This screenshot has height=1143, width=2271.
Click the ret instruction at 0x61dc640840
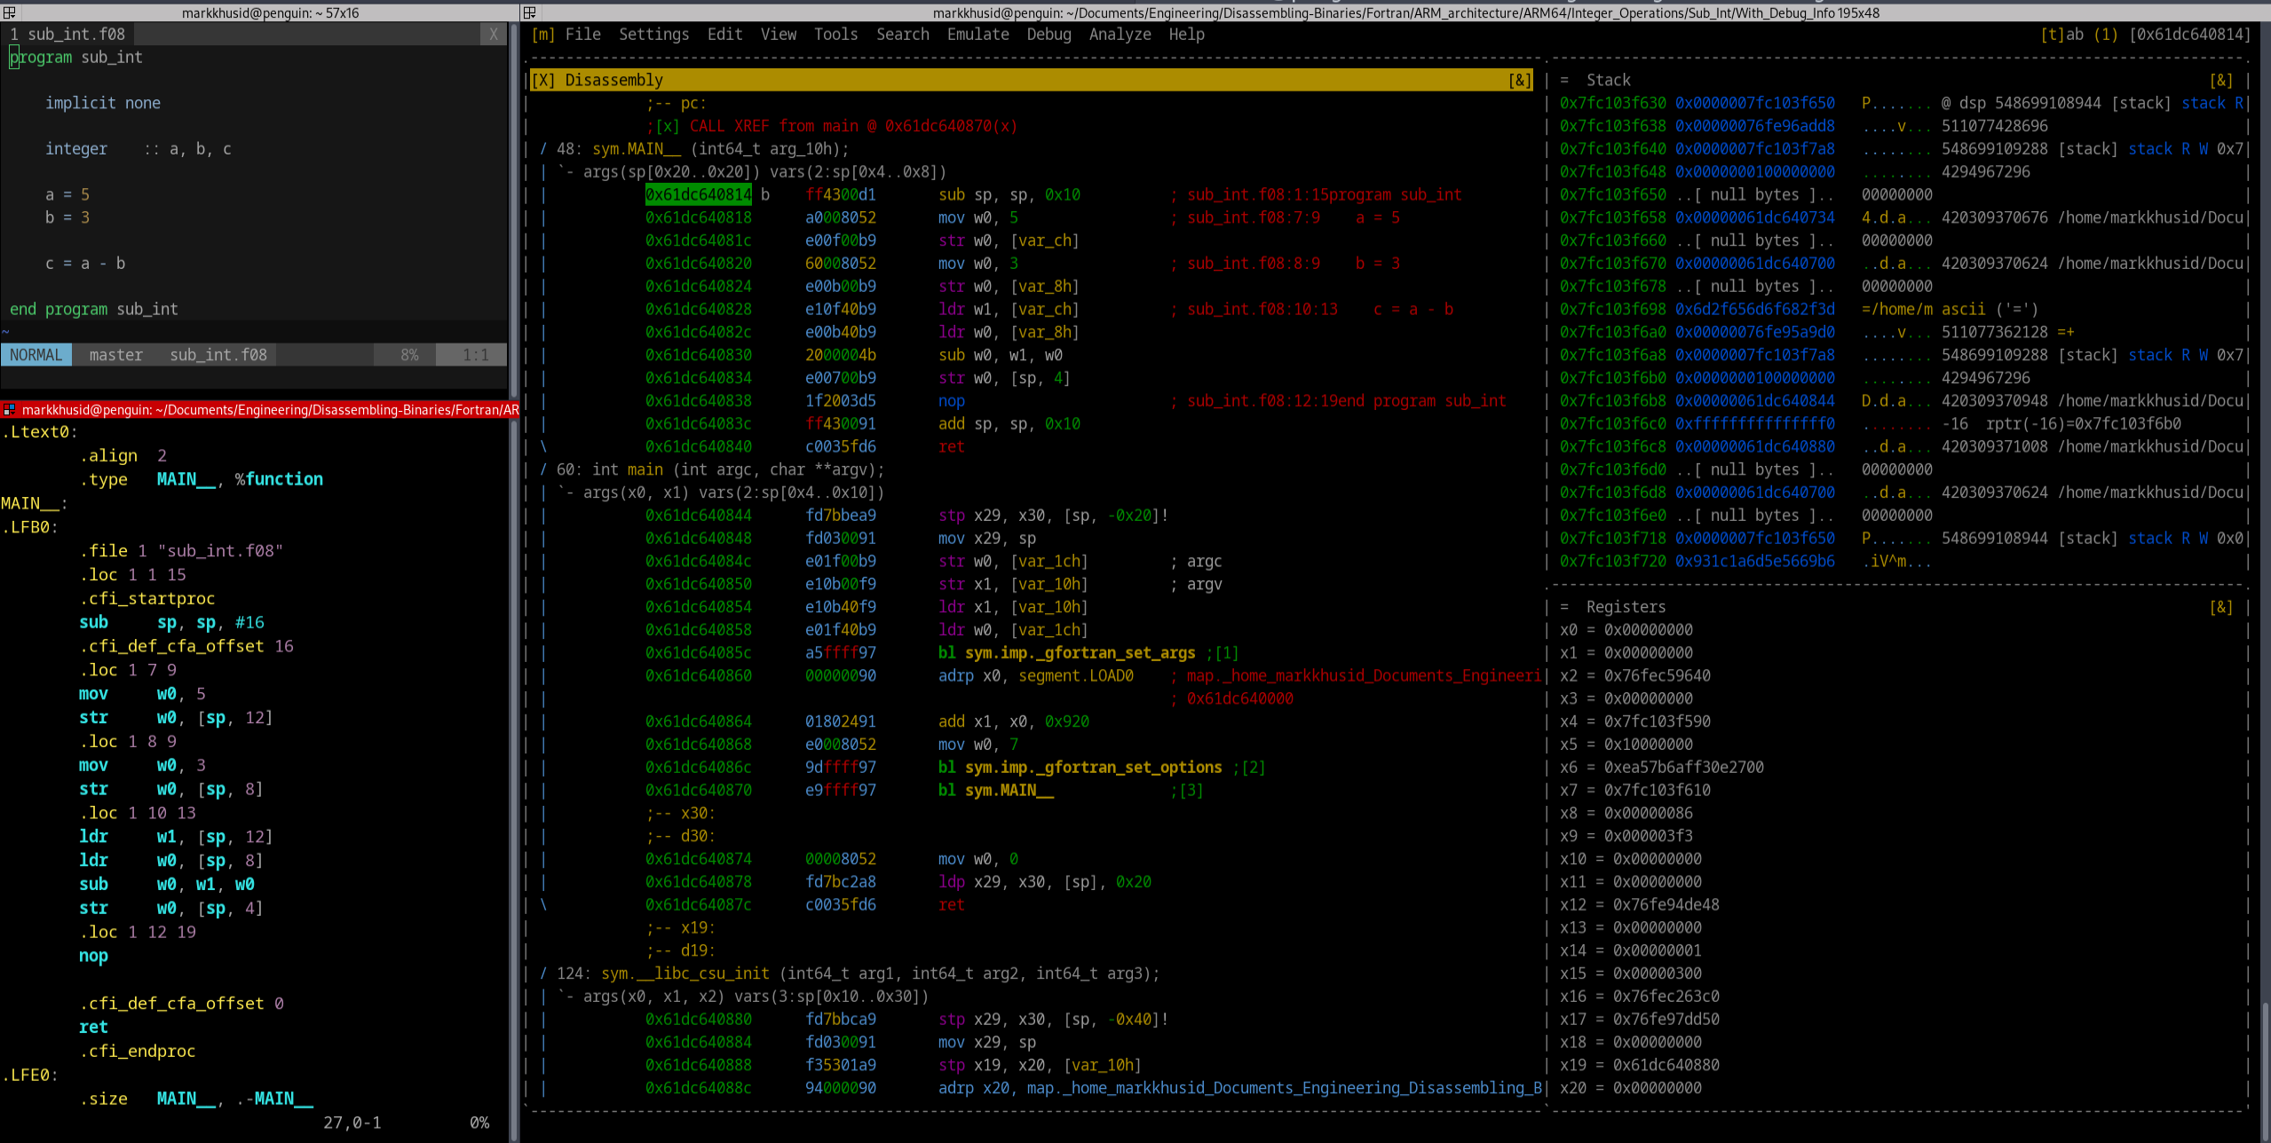(x=951, y=446)
